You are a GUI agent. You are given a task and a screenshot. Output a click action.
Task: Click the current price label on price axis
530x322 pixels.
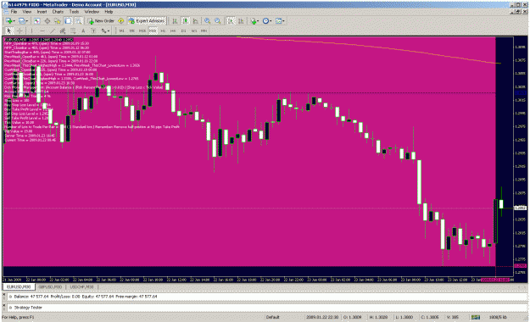coord(520,208)
